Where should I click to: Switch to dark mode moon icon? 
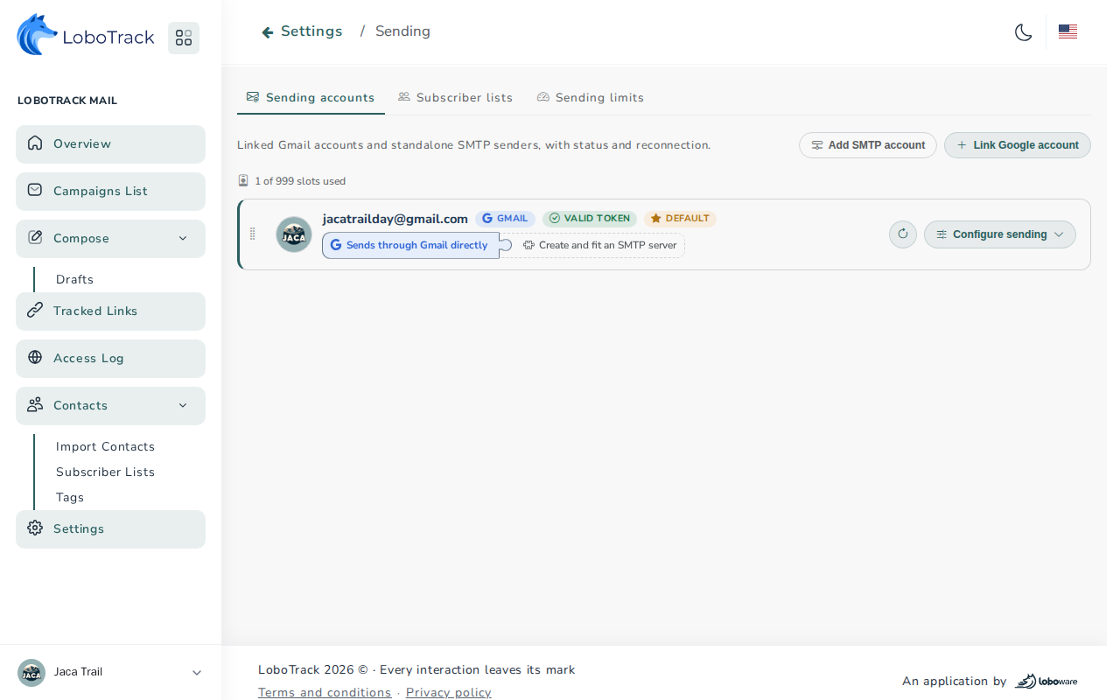tap(1024, 32)
